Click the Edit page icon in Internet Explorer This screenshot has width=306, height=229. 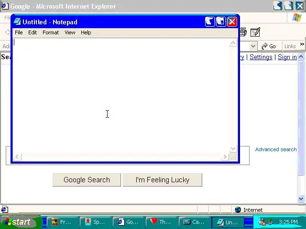(255, 32)
